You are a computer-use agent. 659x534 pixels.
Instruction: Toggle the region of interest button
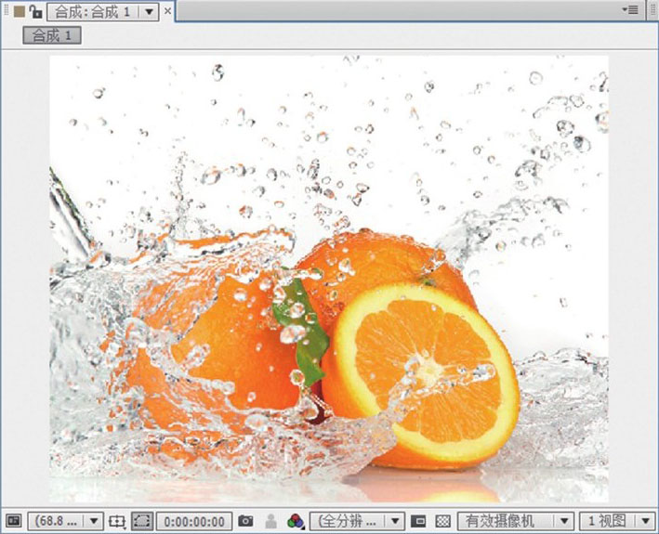point(419,522)
